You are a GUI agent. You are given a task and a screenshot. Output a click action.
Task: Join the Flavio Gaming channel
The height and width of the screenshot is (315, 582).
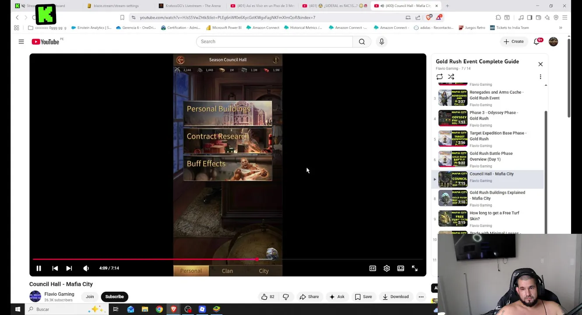[90, 297]
